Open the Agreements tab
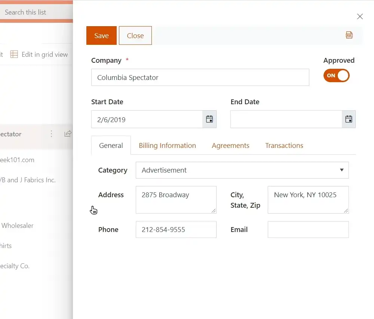374x319 pixels. coord(230,145)
